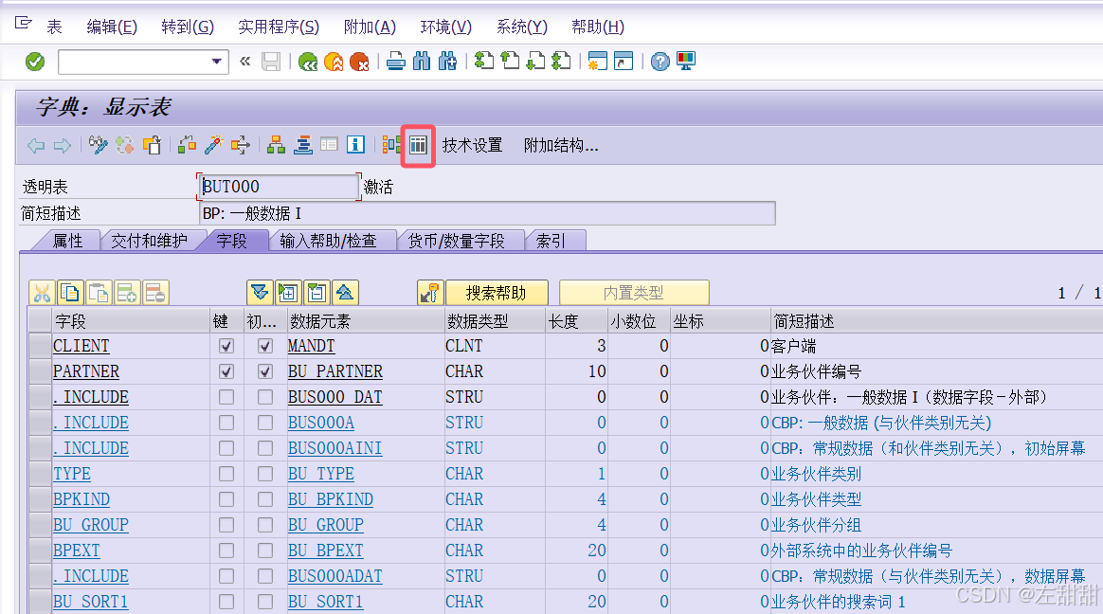Click the Other Object icon
The height and width of the screenshot is (614, 1103).
152,145
